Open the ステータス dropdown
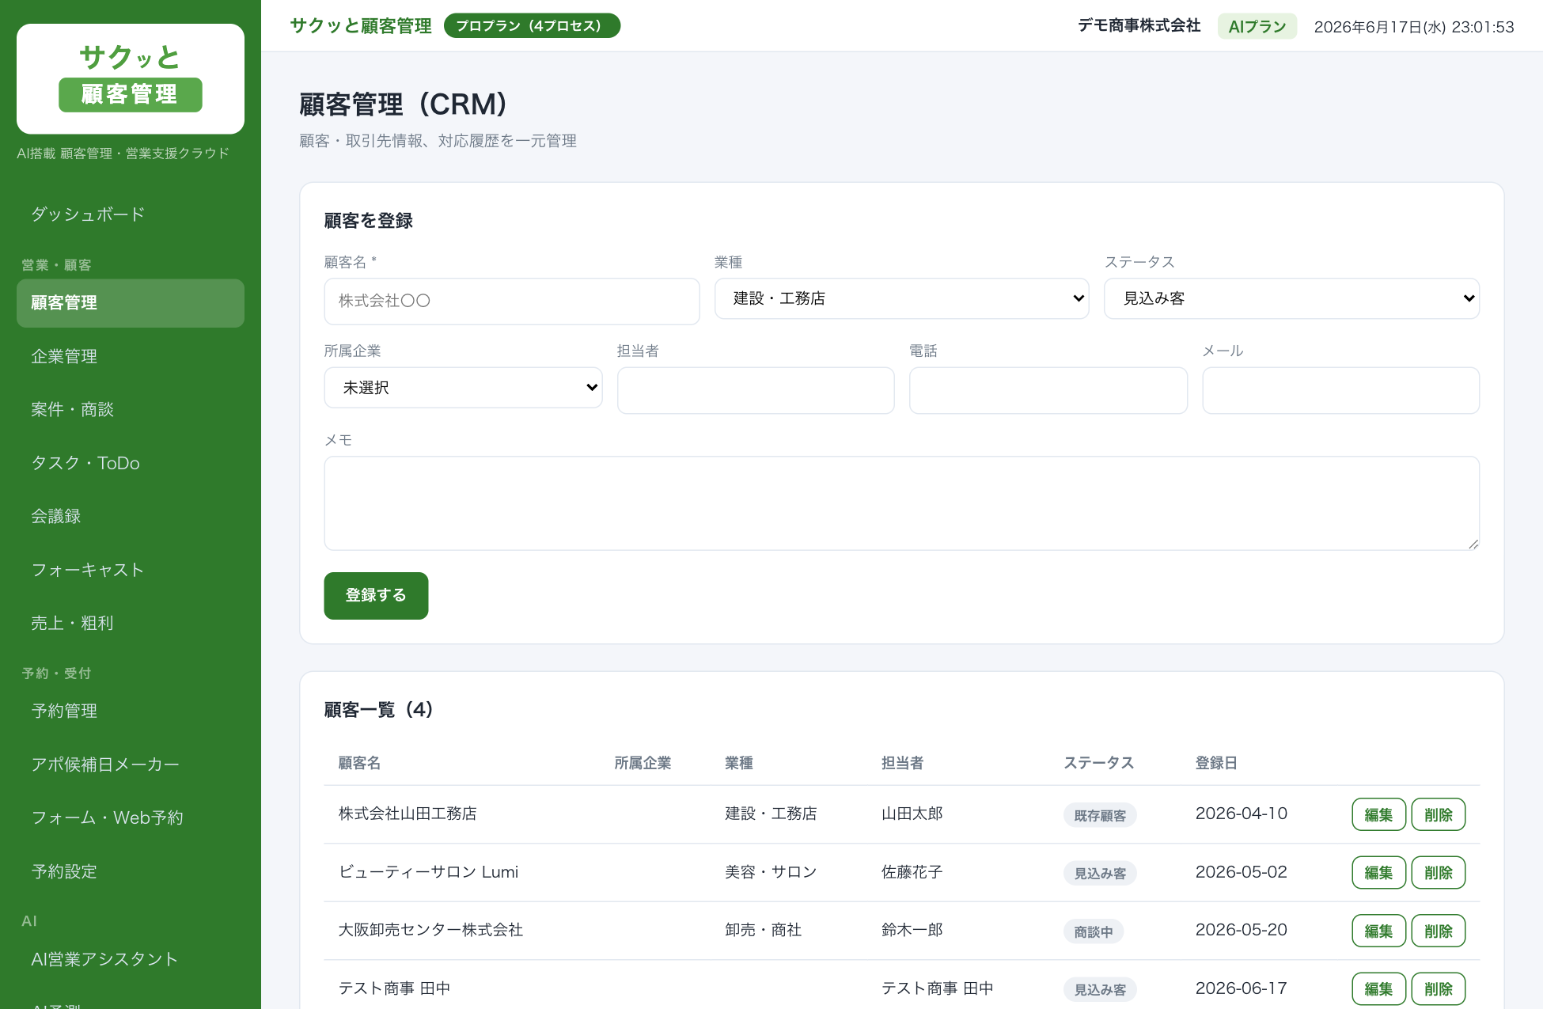1543x1009 pixels. 1291,298
